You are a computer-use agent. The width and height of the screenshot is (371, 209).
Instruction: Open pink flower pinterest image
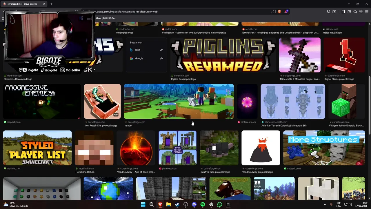(247, 101)
